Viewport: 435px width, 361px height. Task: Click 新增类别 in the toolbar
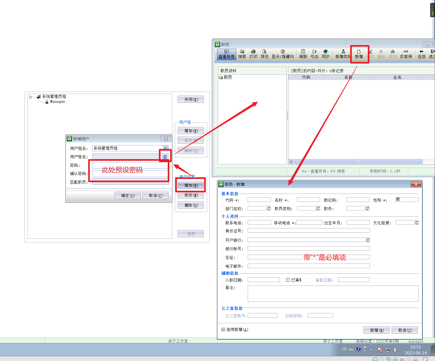[x=343, y=54]
